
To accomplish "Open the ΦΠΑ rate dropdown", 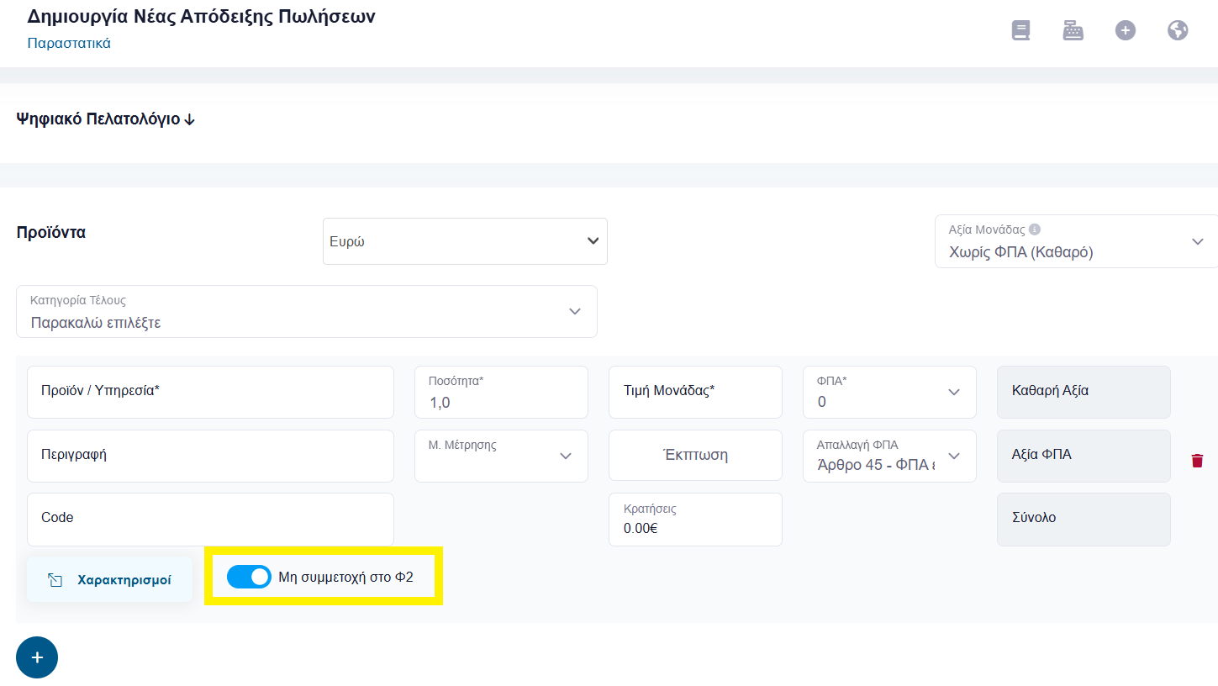I will 889,392.
